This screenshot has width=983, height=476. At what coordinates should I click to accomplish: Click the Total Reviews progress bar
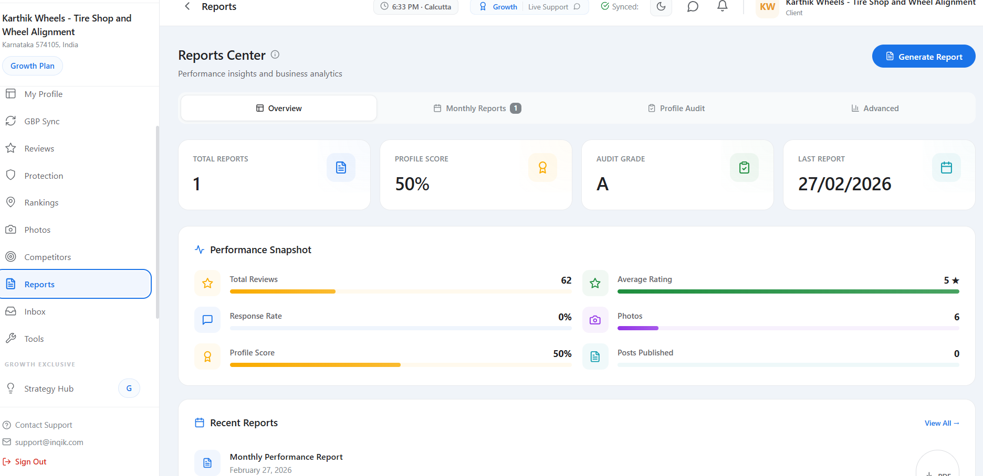(x=400, y=291)
